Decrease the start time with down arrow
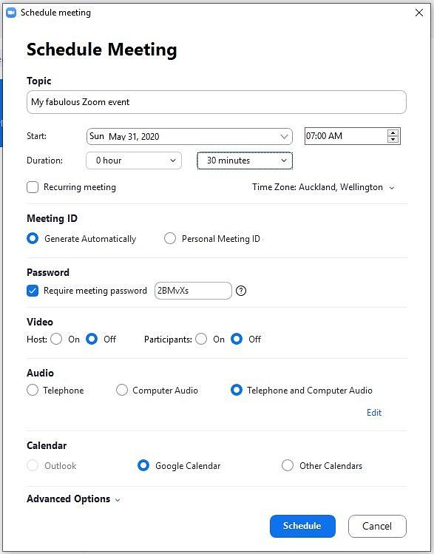Screen dimensions: 434x554 tap(393, 139)
